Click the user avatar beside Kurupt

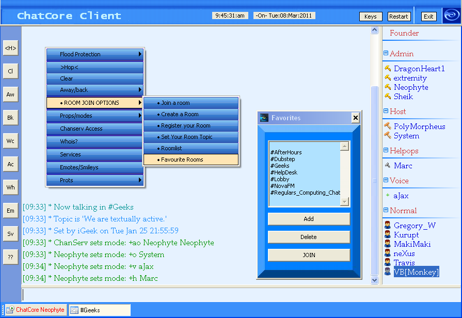388,234
